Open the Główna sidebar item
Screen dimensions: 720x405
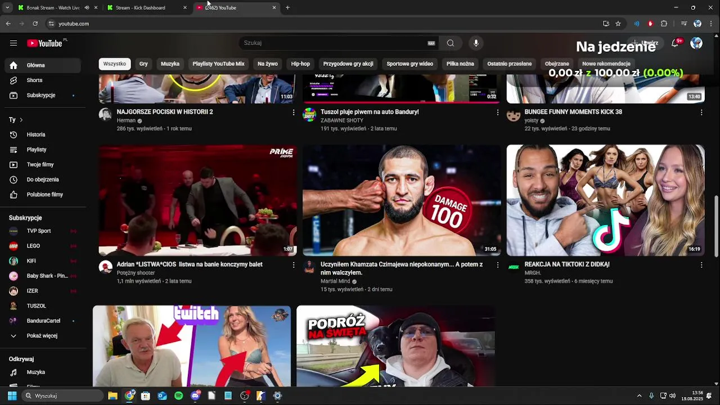[43, 65]
